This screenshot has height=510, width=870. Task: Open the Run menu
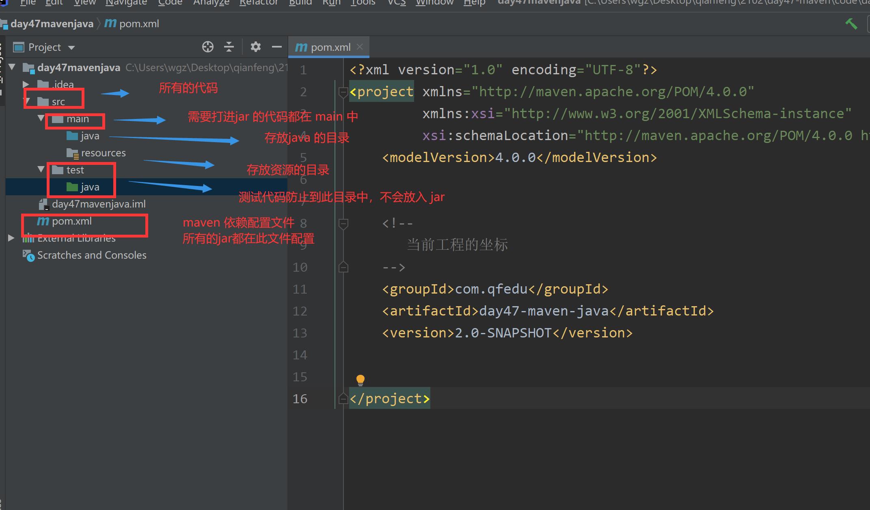tap(332, 3)
